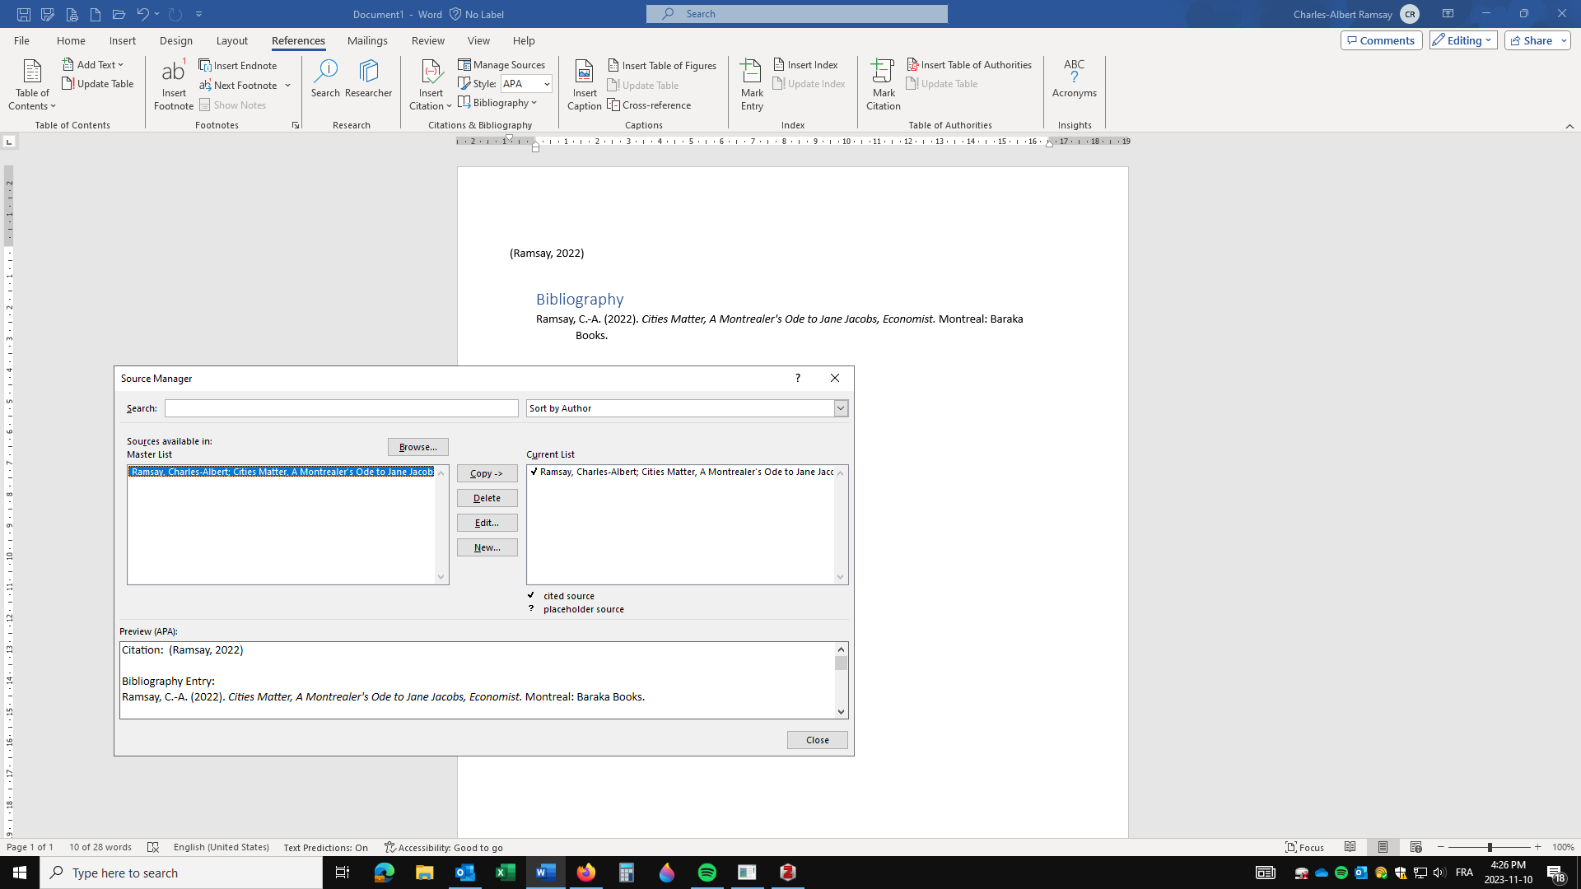Viewport: 1581px width, 889px height.
Task: Click the New... source button
Action: [x=487, y=547]
